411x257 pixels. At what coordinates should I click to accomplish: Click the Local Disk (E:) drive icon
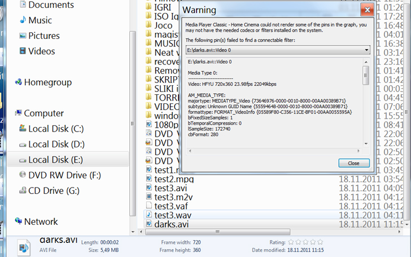click(x=23, y=160)
